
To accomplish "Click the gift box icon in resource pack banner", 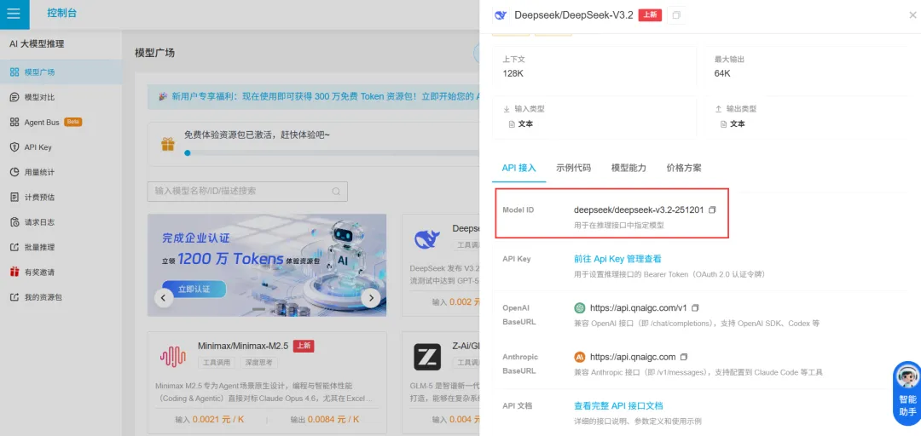I will pos(168,144).
